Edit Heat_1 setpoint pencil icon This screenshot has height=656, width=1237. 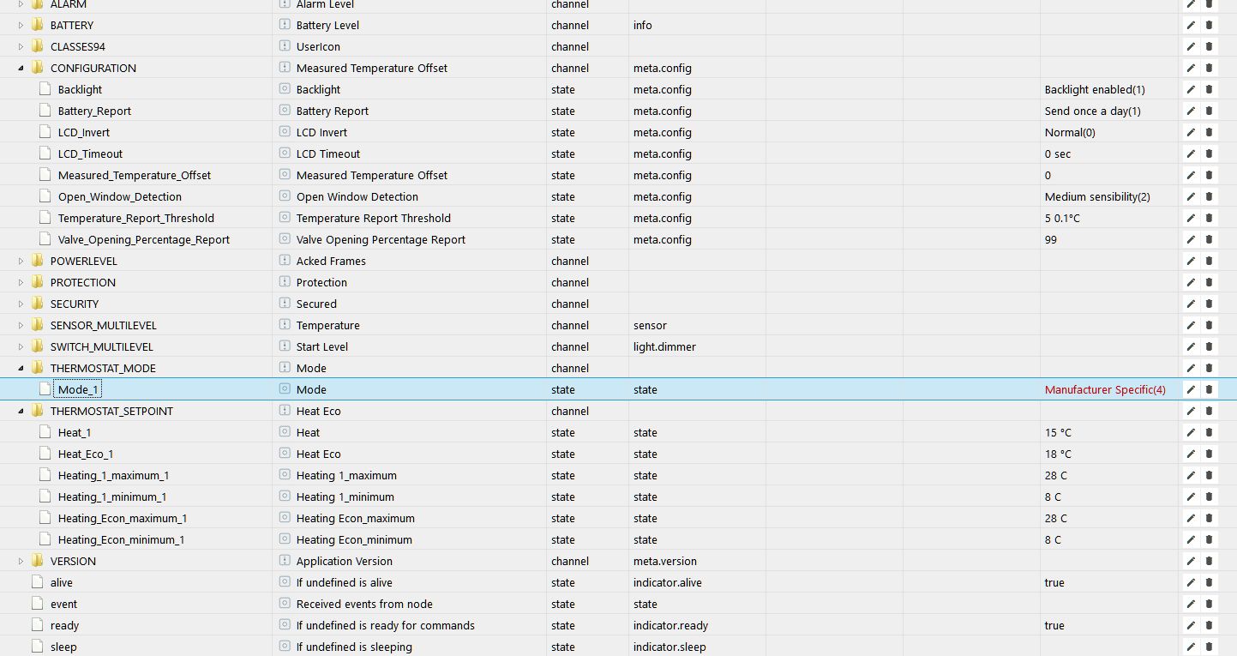[x=1191, y=432]
